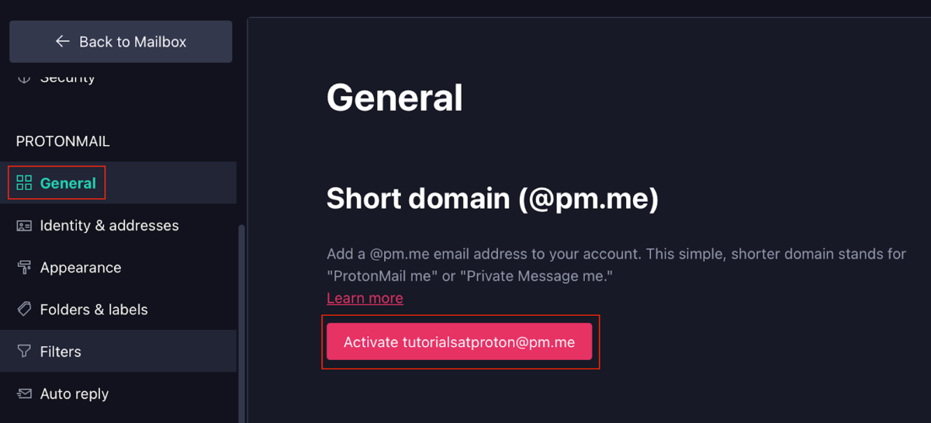Viewport: 931px width, 423px height.
Task: Open the Auto reply settings
Action: 74,394
